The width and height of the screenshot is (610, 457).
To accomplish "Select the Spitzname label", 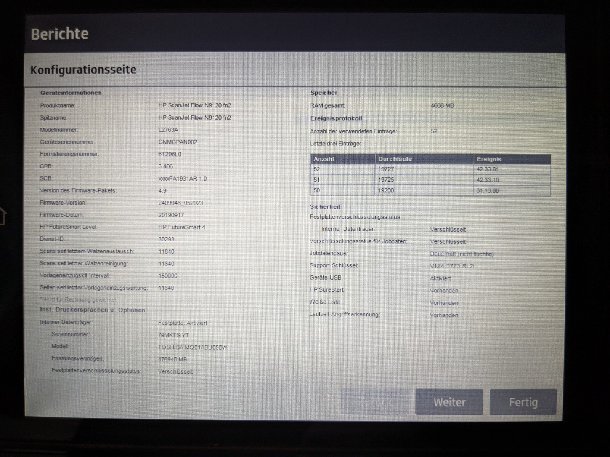I will (53, 118).
